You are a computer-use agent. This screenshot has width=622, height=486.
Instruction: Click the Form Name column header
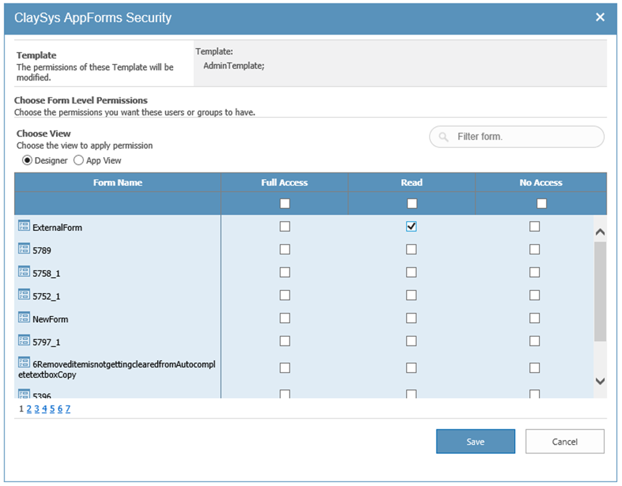(x=118, y=182)
